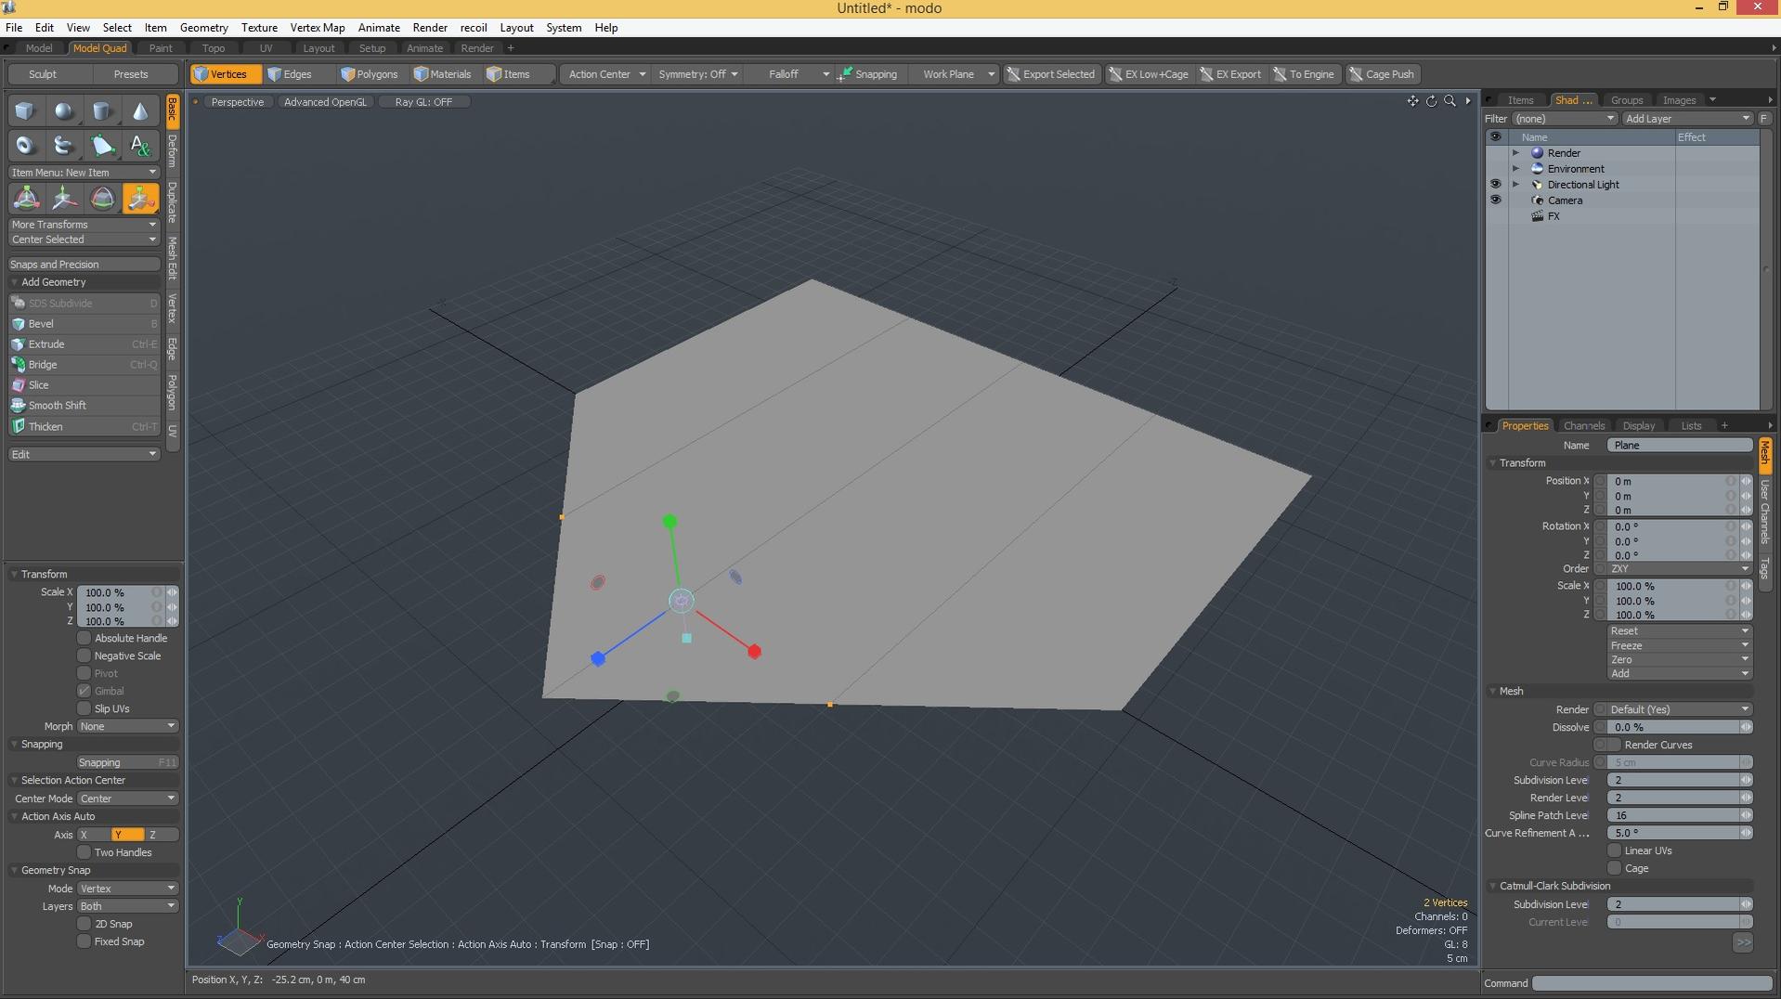Screen dimensions: 1781x999
Task: Hide the Directional Light layer
Action: pos(1497,184)
